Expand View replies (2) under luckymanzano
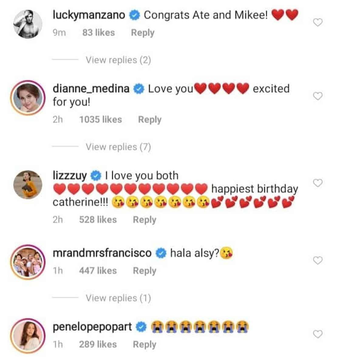 coord(118,60)
